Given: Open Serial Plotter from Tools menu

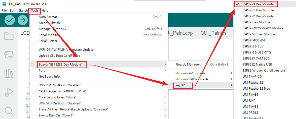Looking at the screenshot, I should [x=99, y=41].
